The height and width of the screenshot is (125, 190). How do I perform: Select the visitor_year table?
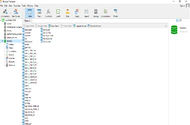click(x=46, y=42)
